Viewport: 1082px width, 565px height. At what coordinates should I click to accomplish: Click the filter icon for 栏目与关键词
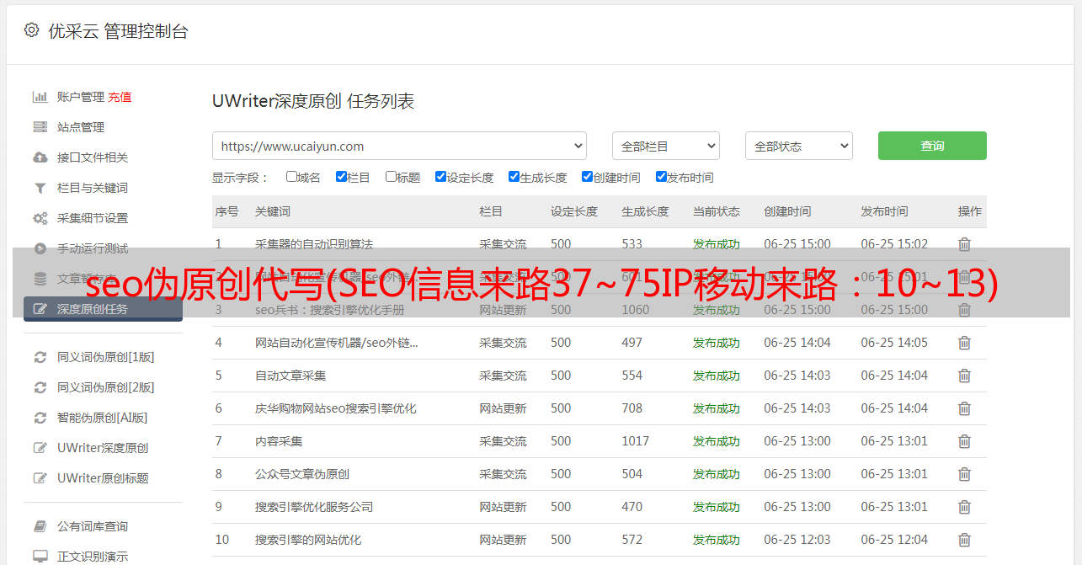coord(40,188)
